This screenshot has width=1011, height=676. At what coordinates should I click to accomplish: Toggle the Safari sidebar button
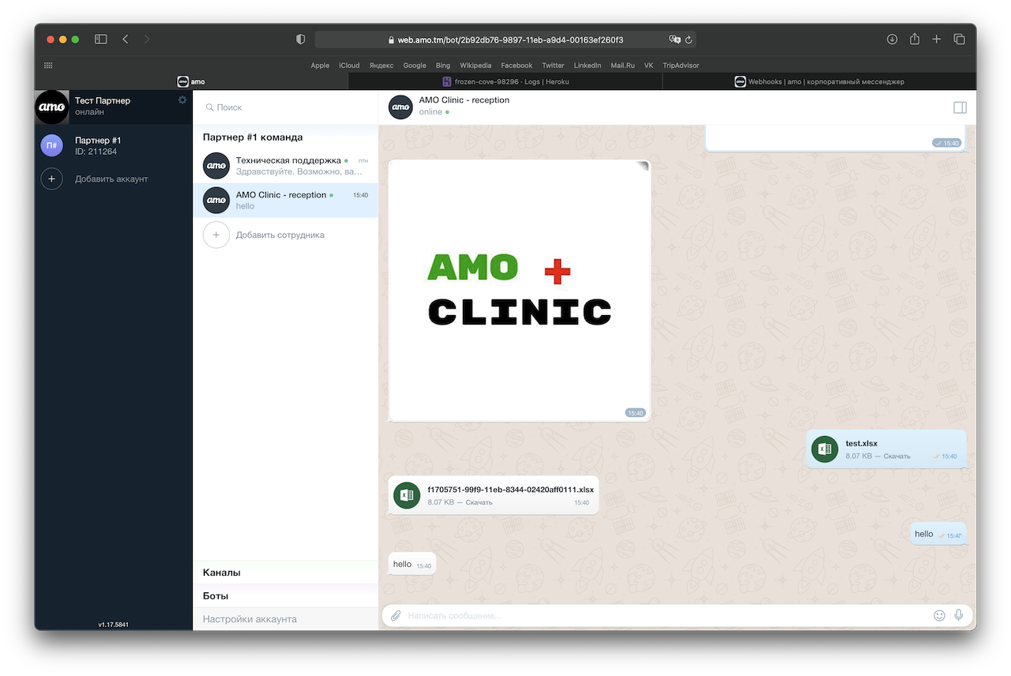(101, 39)
